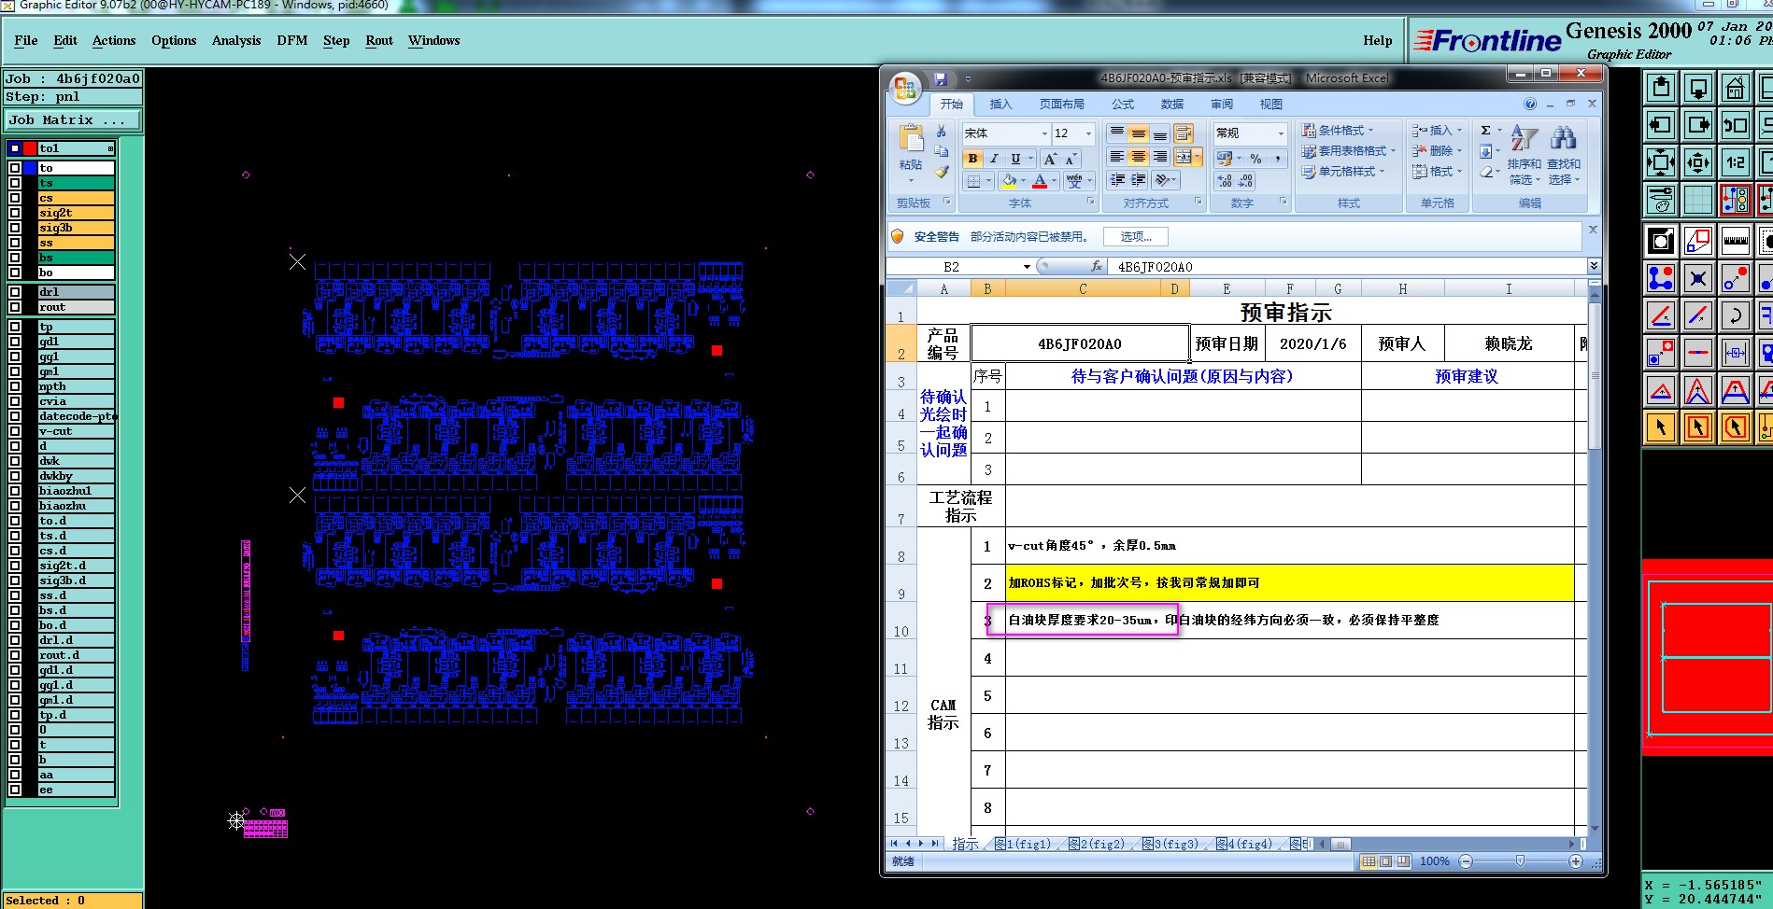1773x909 pixels.
Task: Select the plain arrow selection tool
Action: pyautogui.click(x=1661, y=427)
